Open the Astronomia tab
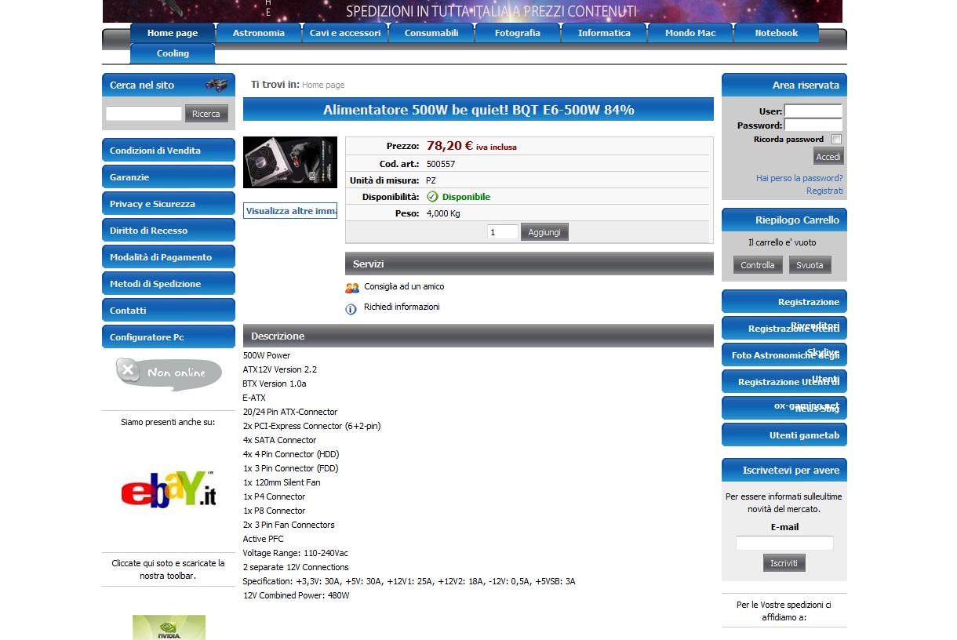The image size is (957, 640). tap(259, 33)
